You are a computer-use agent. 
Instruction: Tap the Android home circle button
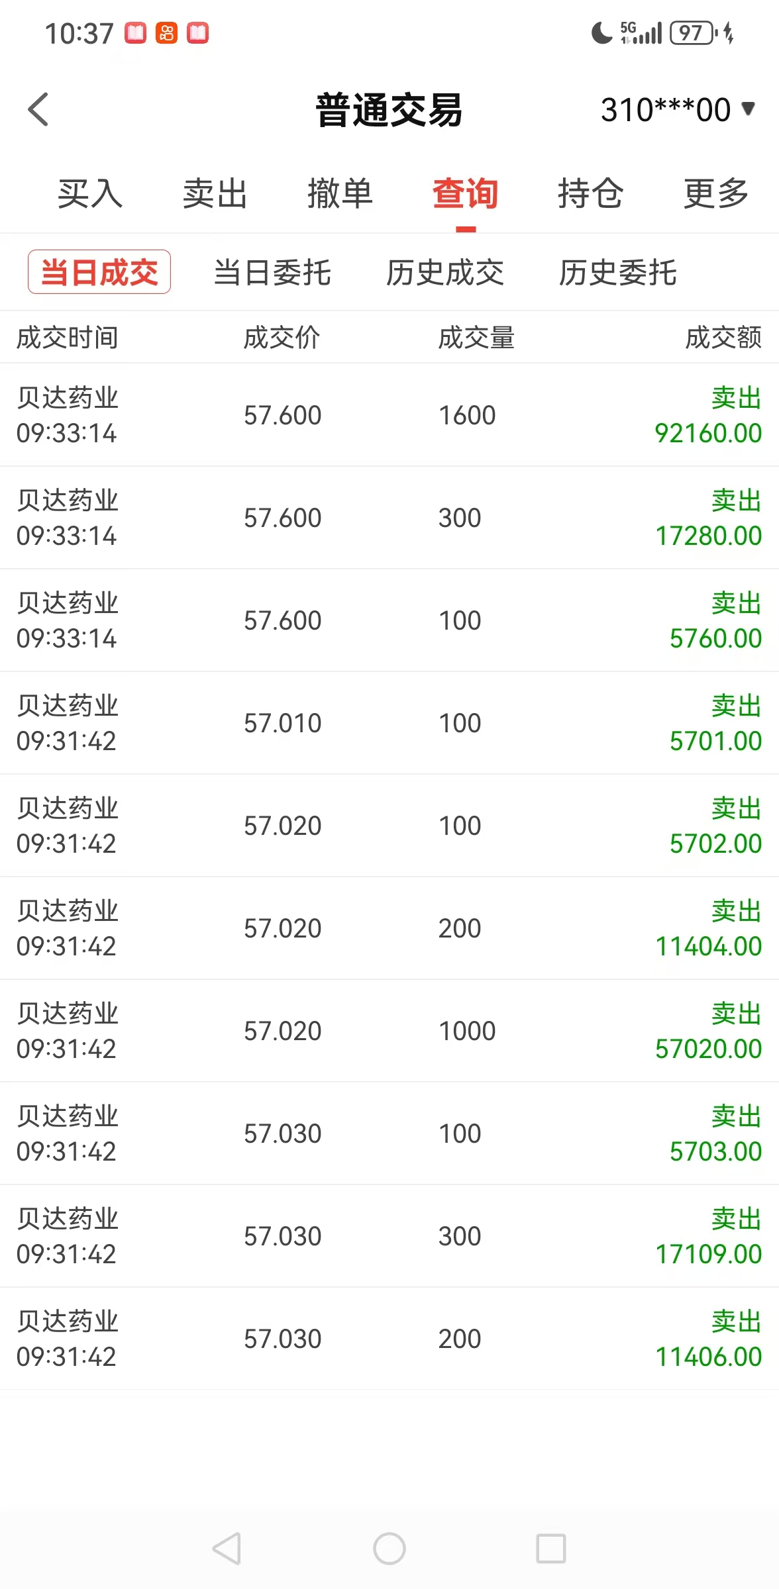pyautogui.click(x=389, y=1549)
